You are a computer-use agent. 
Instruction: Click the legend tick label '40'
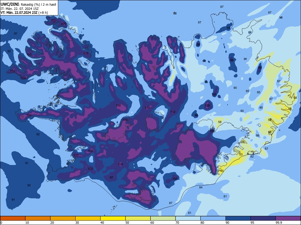102,223
